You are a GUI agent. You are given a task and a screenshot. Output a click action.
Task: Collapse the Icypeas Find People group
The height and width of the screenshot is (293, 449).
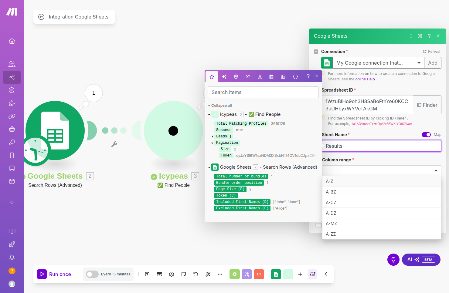click(x=209, y=115)
